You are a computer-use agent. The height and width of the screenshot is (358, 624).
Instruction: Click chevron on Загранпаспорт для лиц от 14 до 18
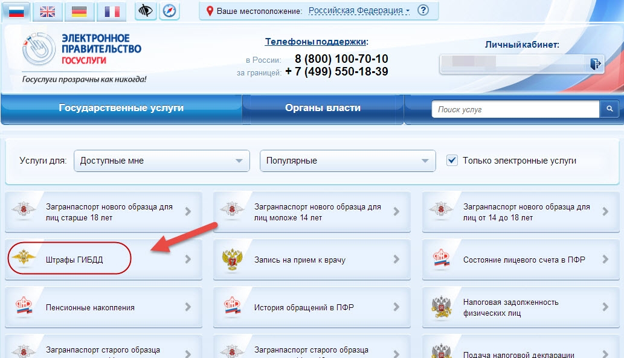605,212
